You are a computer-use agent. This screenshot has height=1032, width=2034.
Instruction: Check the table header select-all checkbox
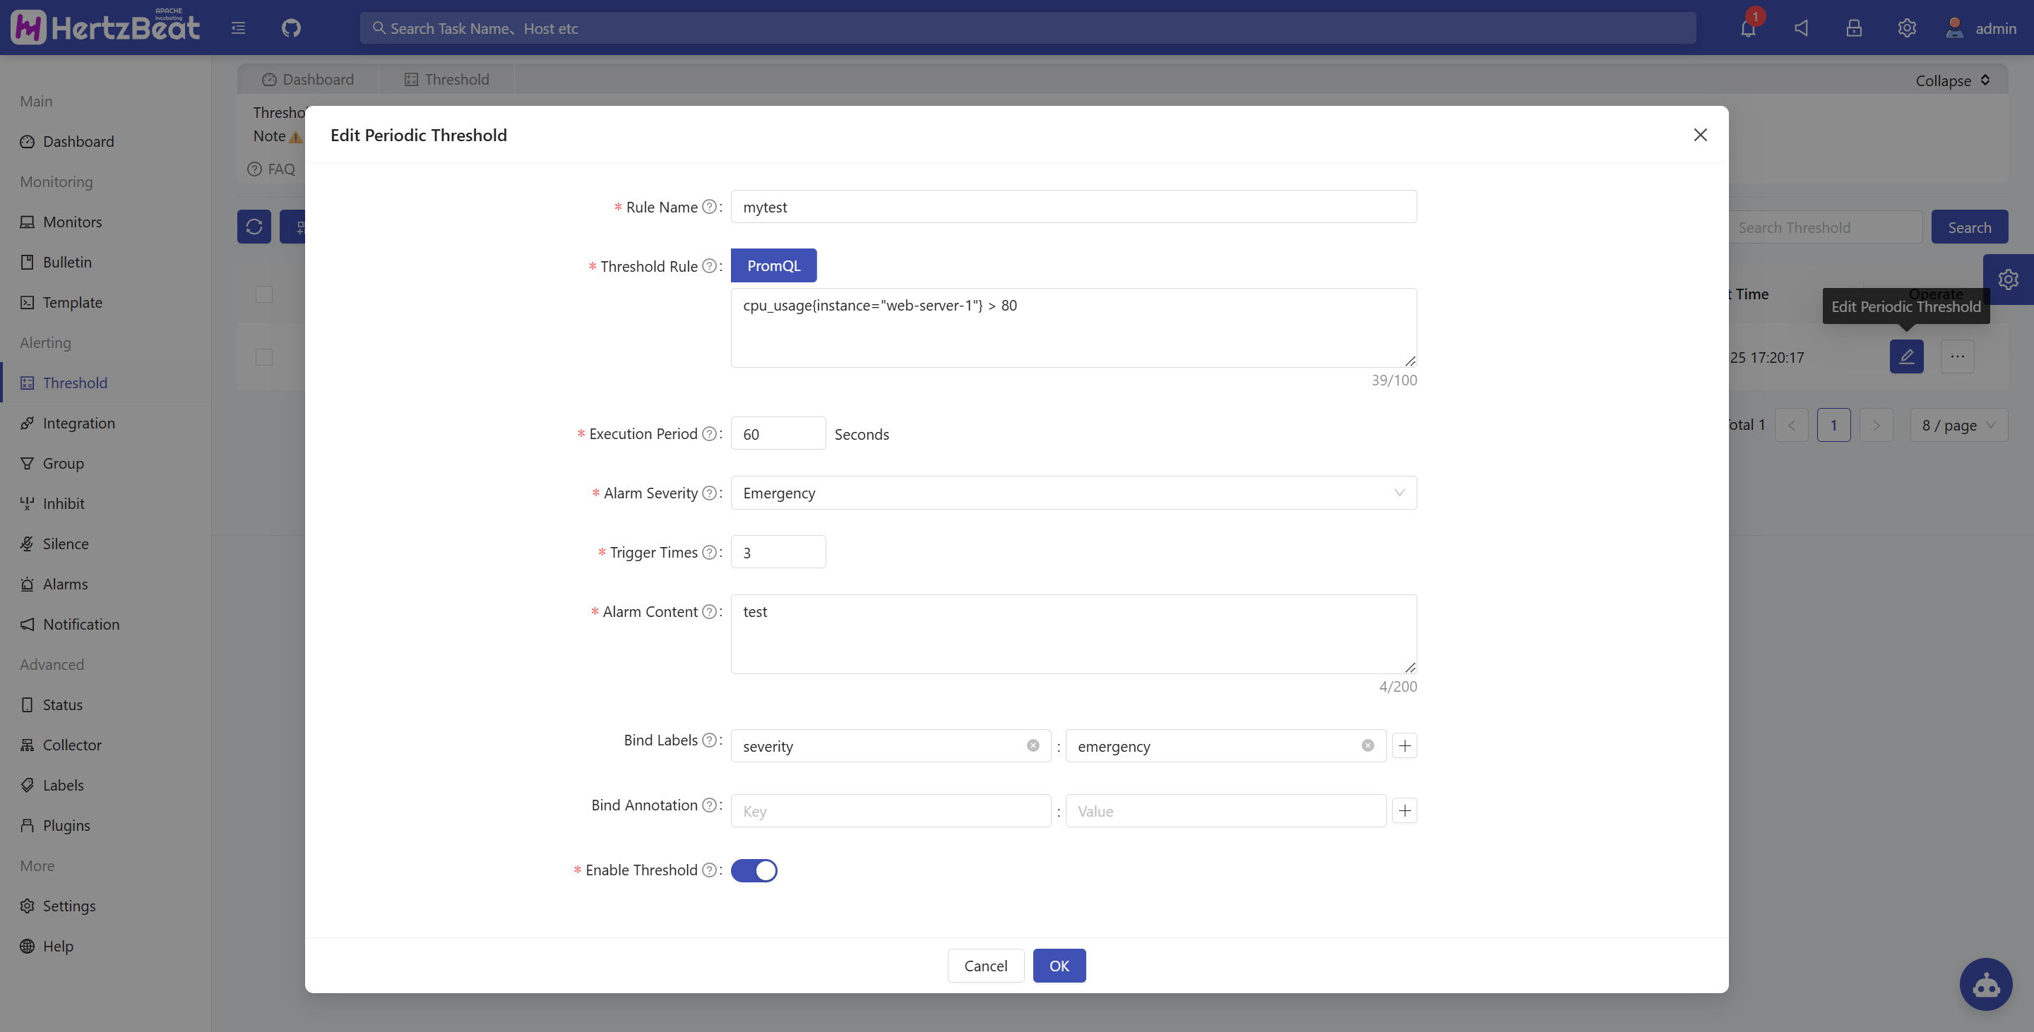(x=263, y=294)
